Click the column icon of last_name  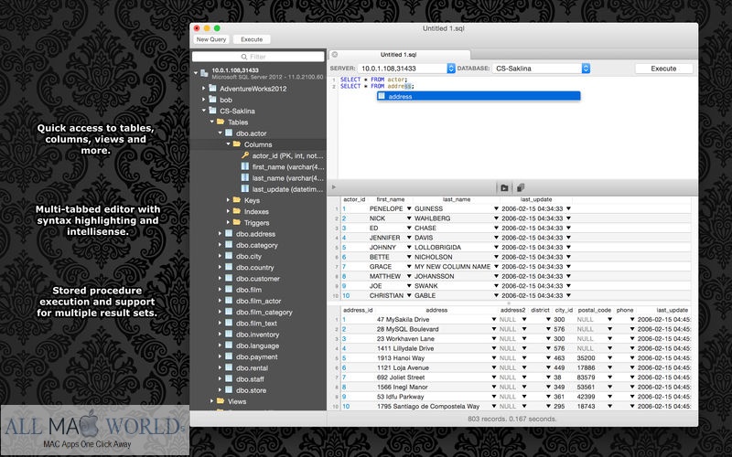click(245, 177)
